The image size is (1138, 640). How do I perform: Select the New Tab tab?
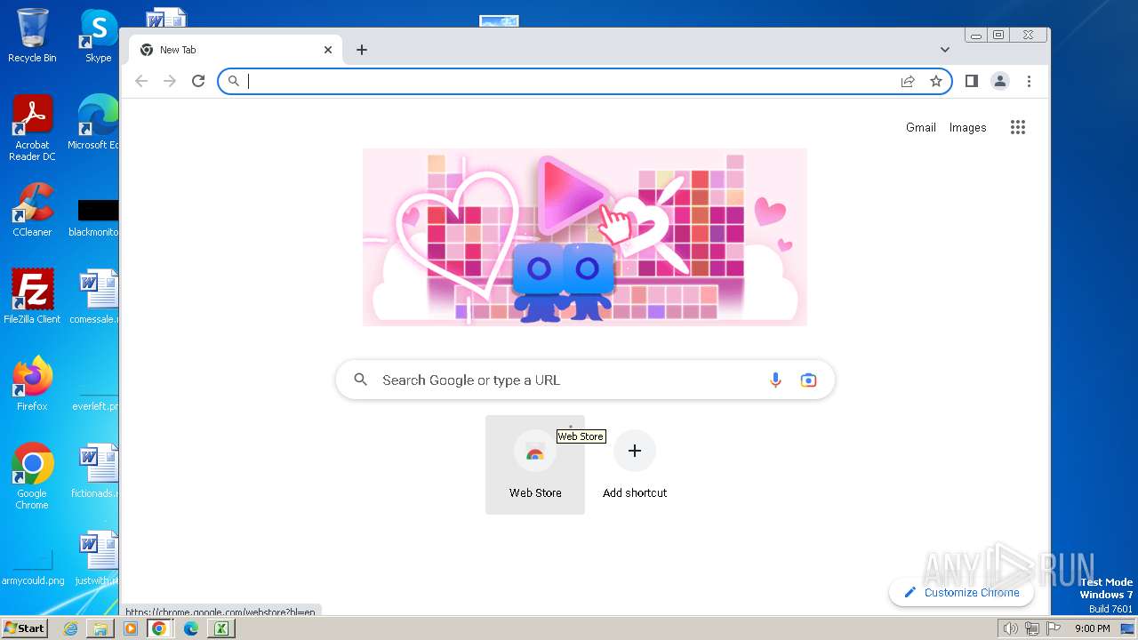point(236,50)
